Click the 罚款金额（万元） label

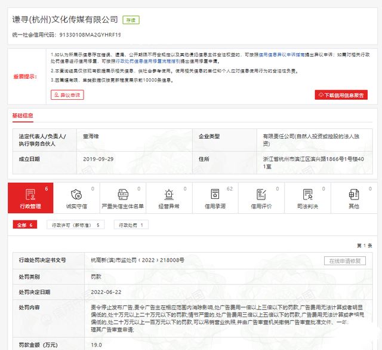[x=38, y=345]
